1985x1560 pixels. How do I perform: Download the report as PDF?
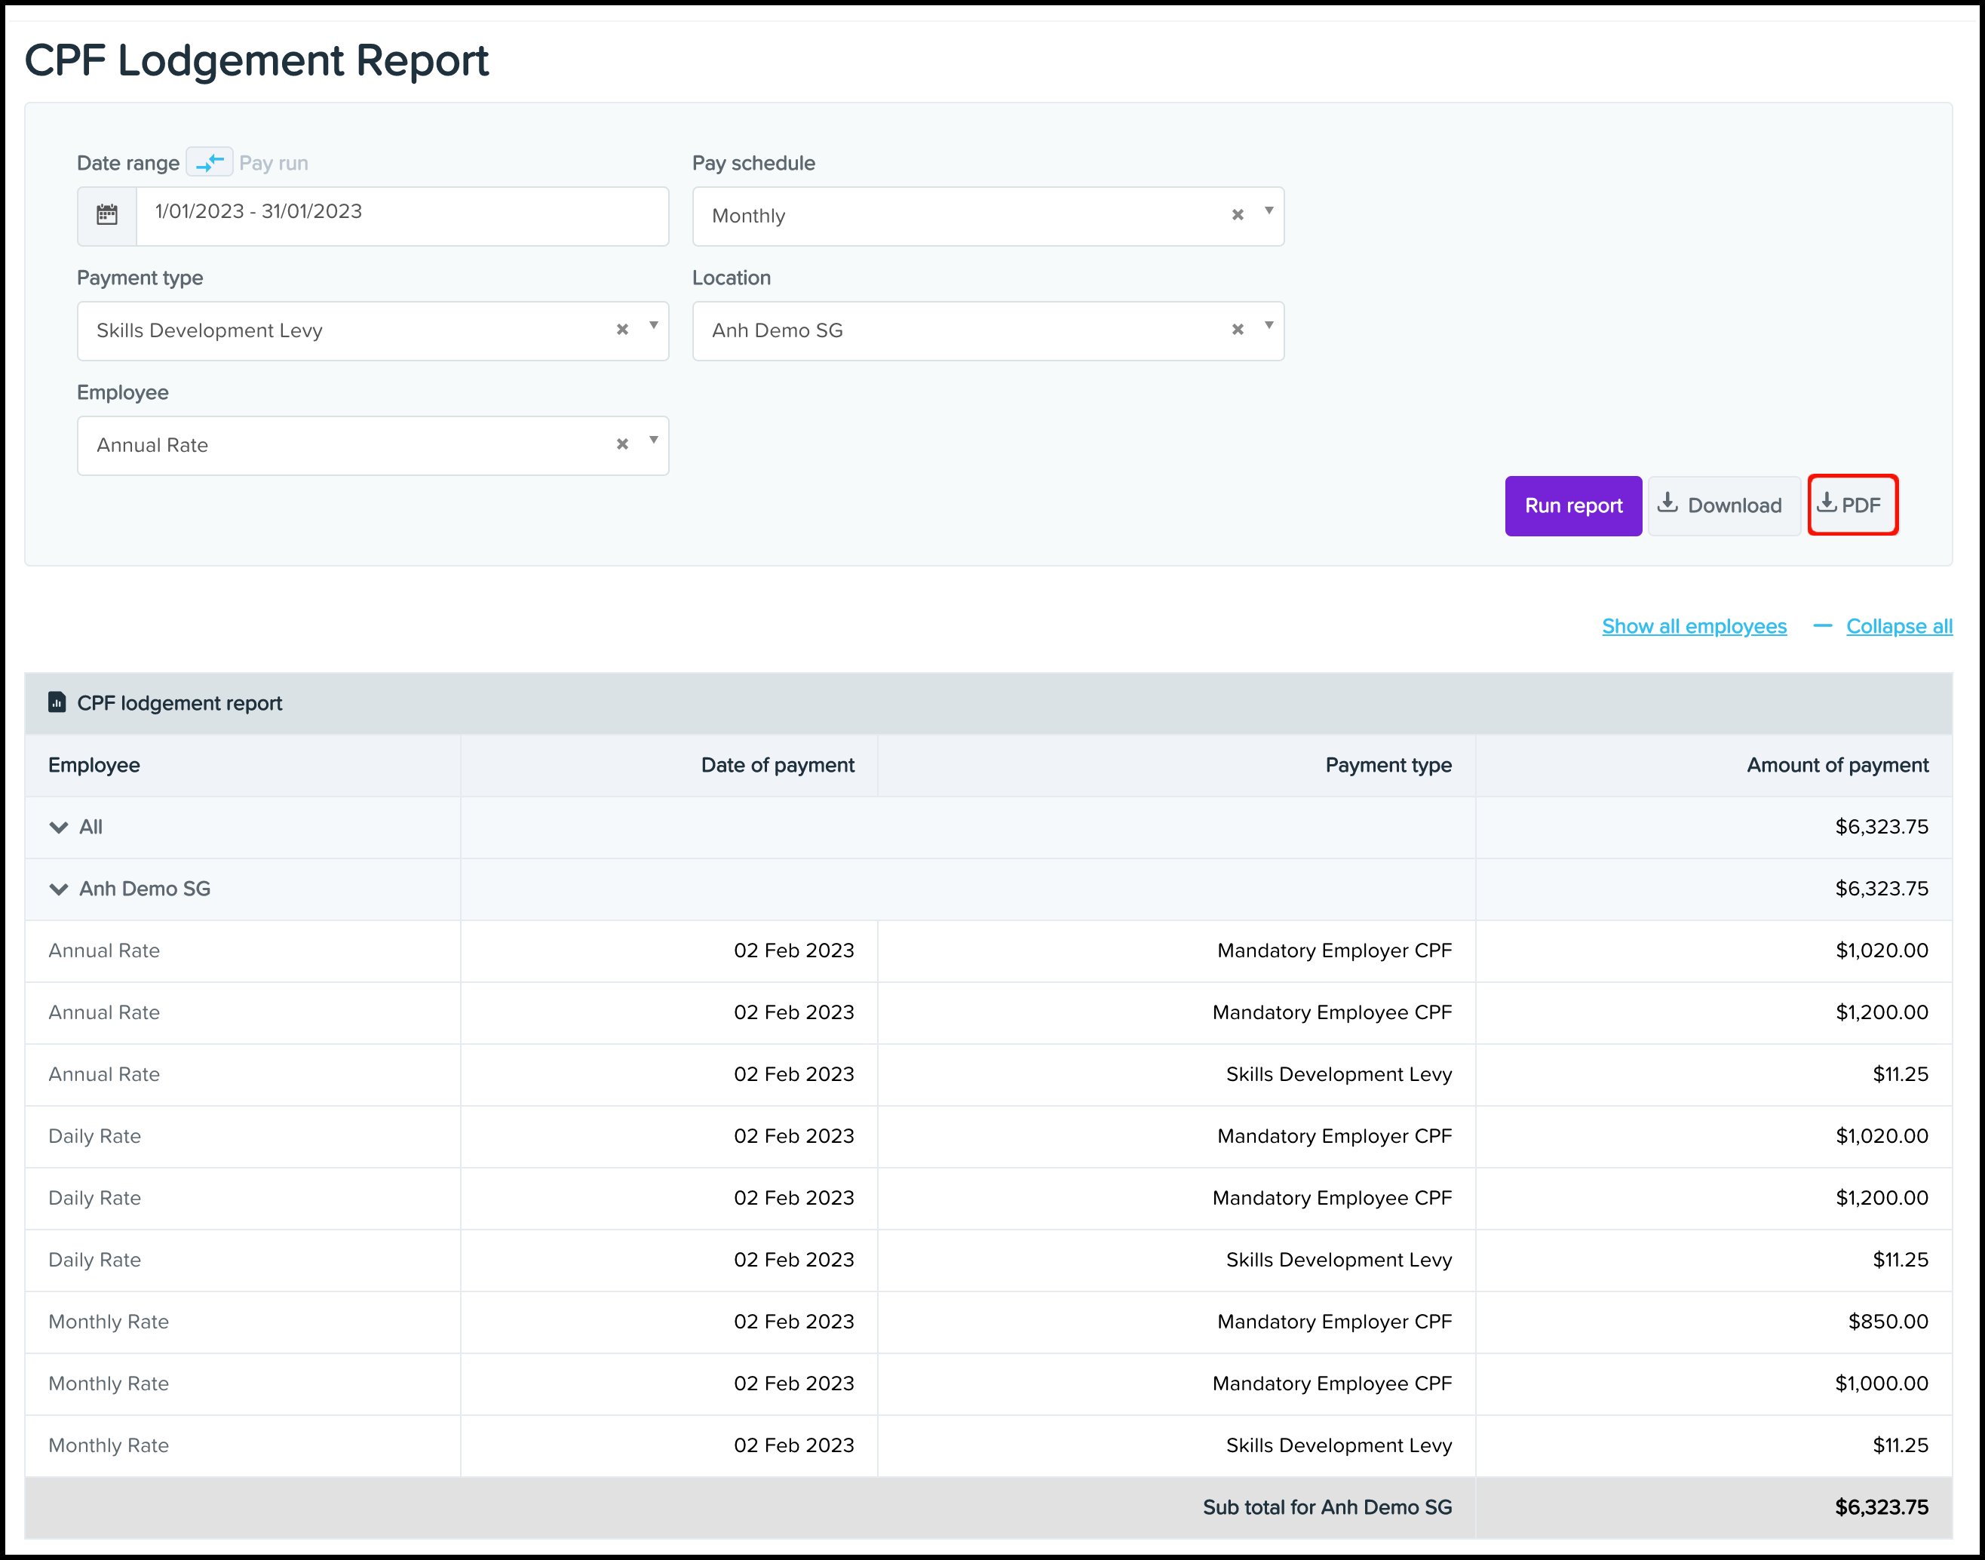tap(1852, 505)
